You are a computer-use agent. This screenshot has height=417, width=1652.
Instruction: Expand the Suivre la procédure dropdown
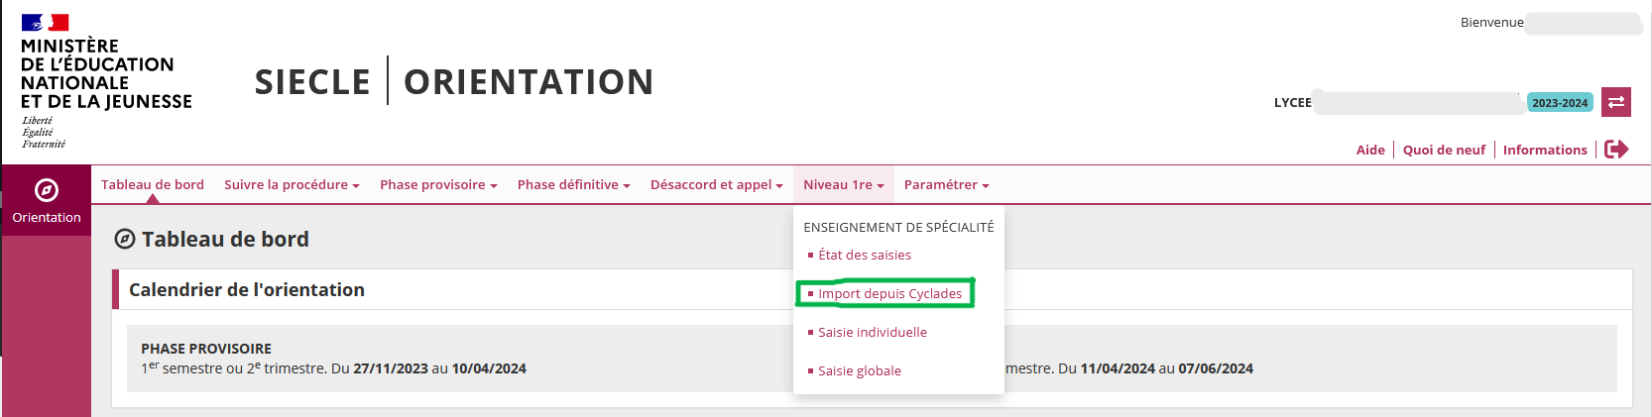coord(292,185)
